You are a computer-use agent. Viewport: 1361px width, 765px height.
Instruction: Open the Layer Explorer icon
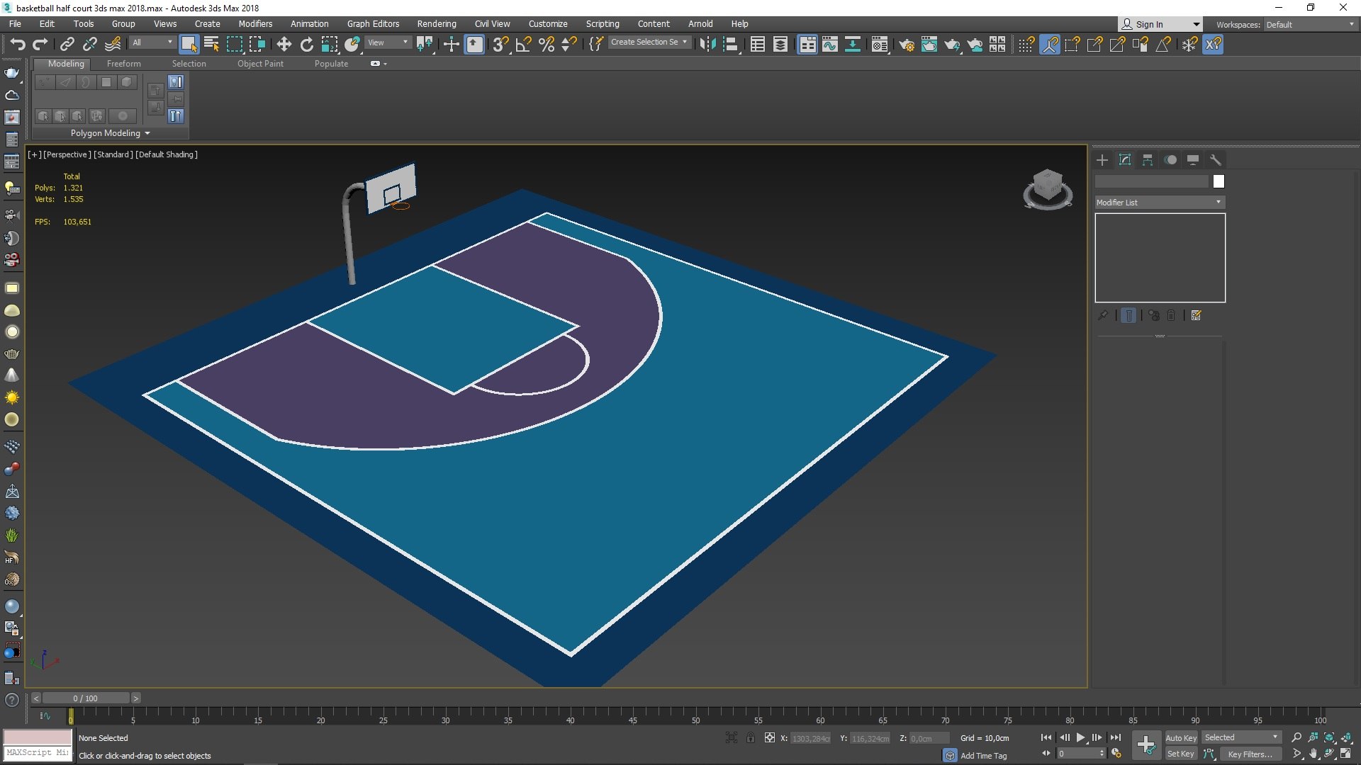(780, 45)
